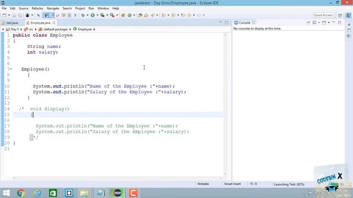Click the Save All icon
Image resolution: width=353 pixels, height=198 pixels.
click(20, 15)
